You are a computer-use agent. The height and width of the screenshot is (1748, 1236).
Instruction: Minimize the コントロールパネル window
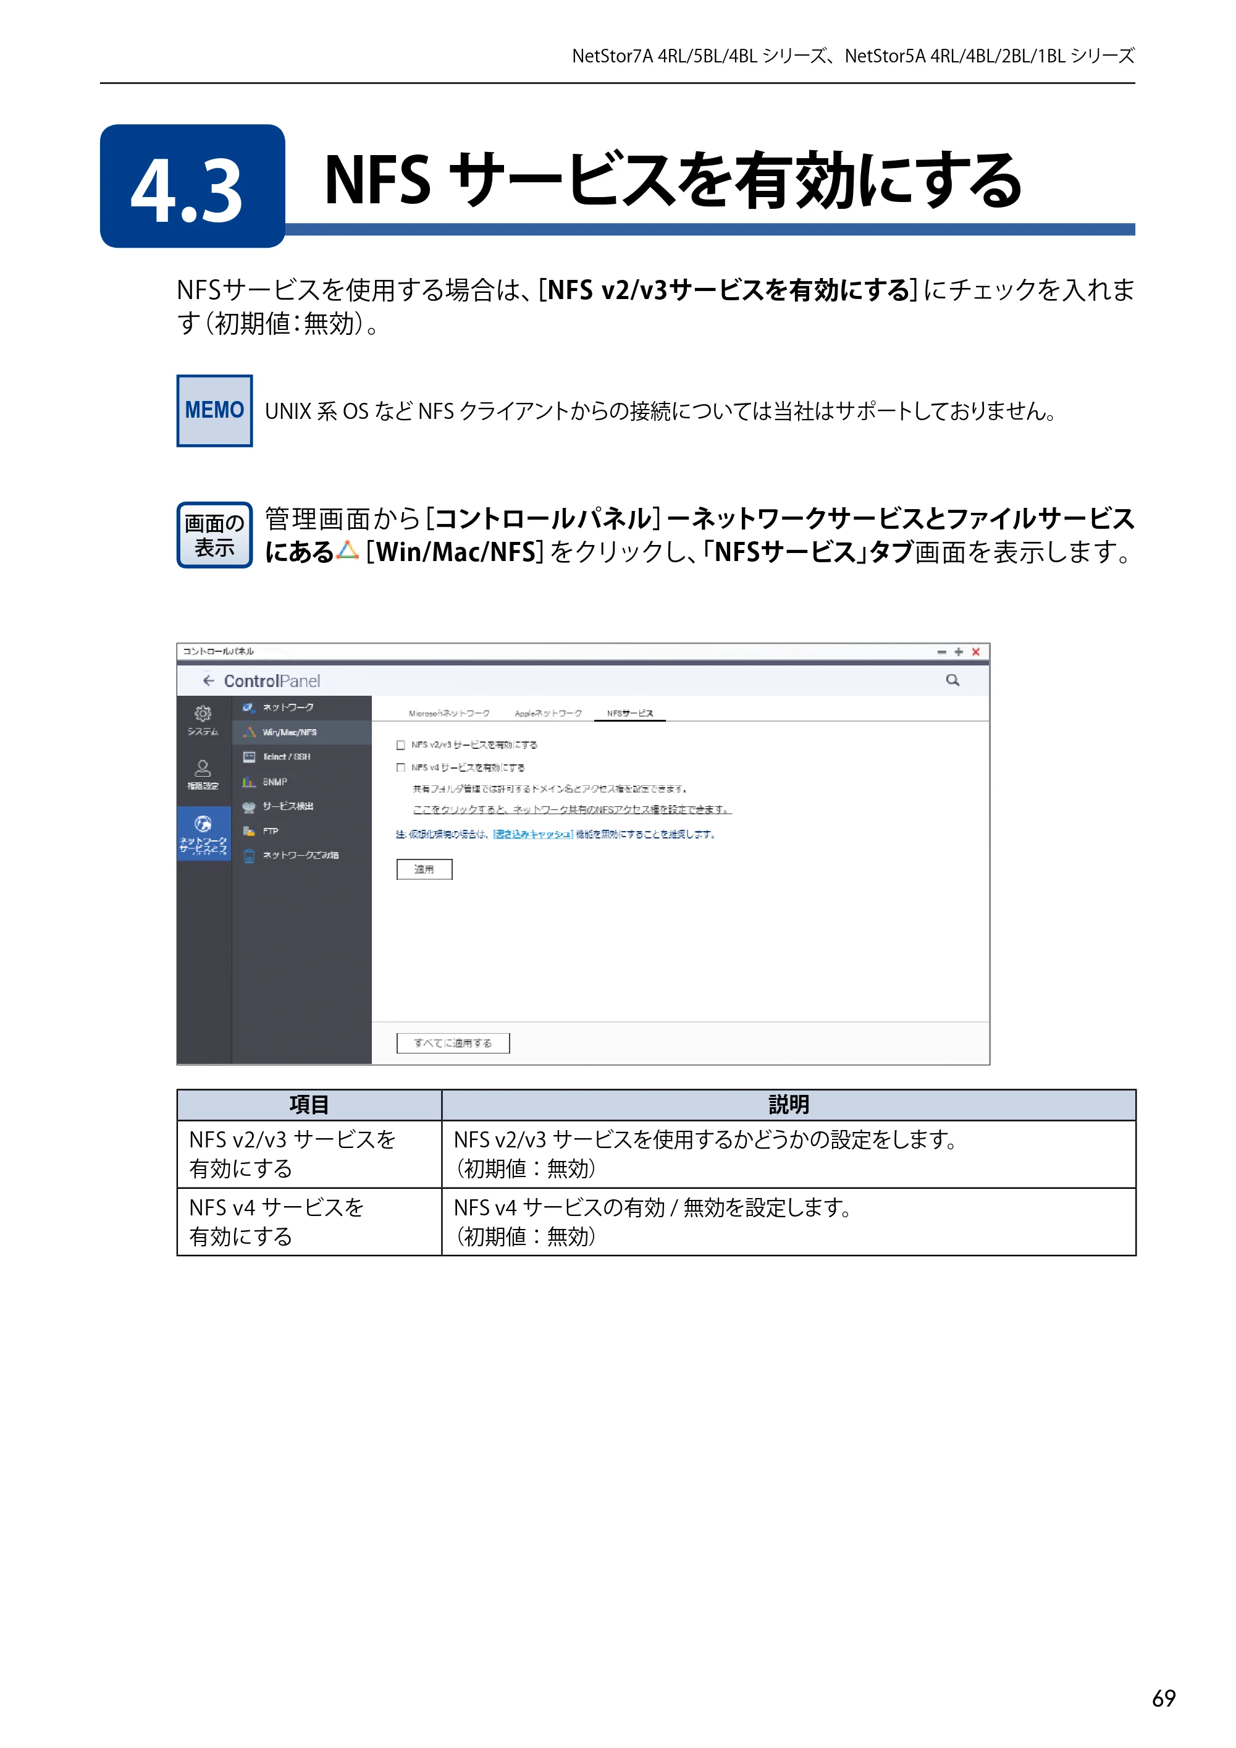pos(941,652)
